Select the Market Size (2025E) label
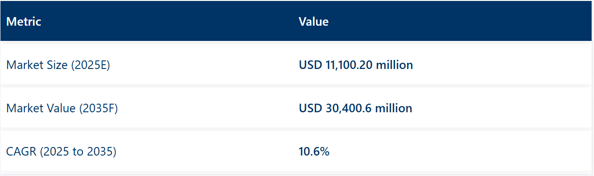The height and width of the screenshot is (176, 594). pyautogui.click(x=58, y=65)
